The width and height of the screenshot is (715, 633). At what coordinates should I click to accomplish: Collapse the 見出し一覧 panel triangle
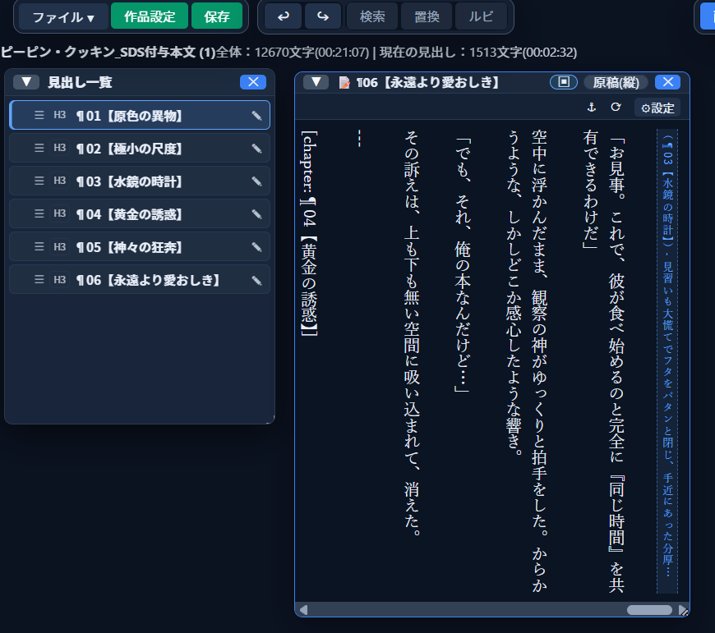tap(26, 82)
